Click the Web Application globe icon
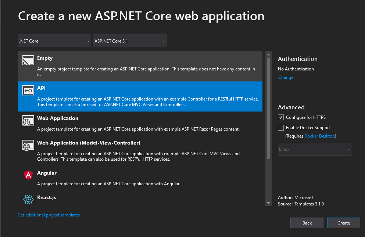This screenshot has width=365, height=237. pyautogui.click(x=28, y=121)
